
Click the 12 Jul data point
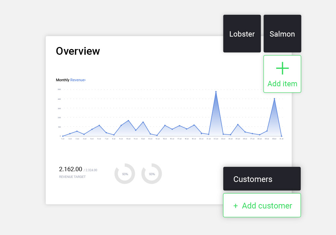(143, 122)
